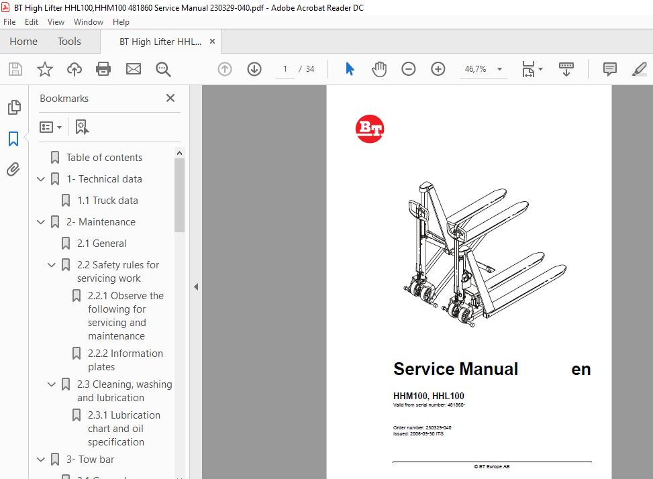This screenshot has height=479, width=653.
Task: Collapse the 2- Maintenance bookmark
Action: point(41,221)
